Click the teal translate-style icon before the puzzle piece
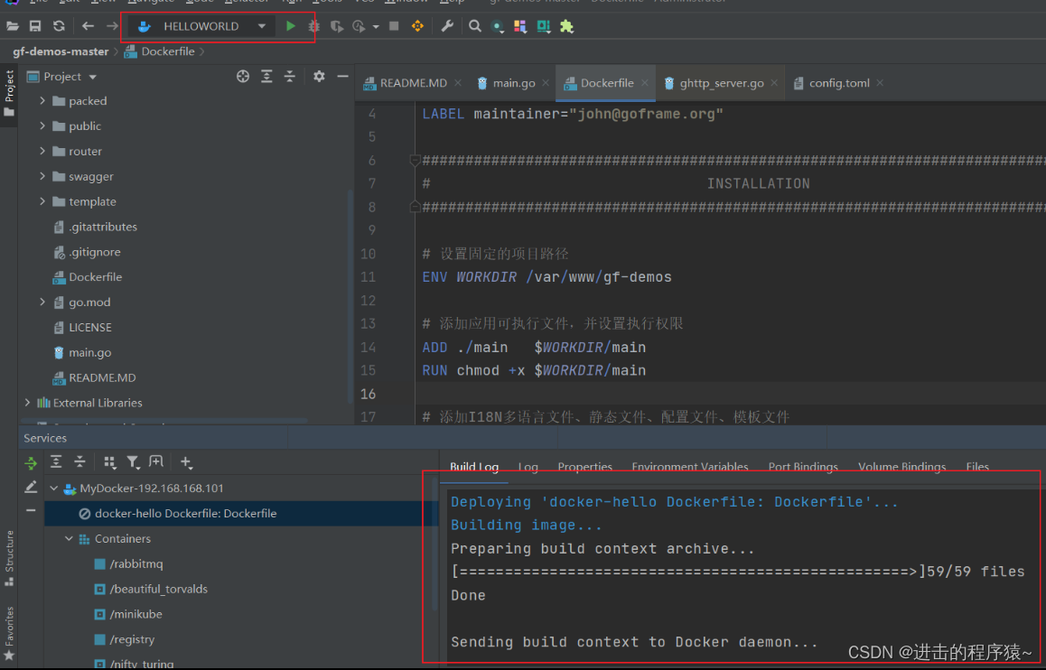The height and width of the screenshot is (670, 1046). pyautogui.click(x=544, y=26)
